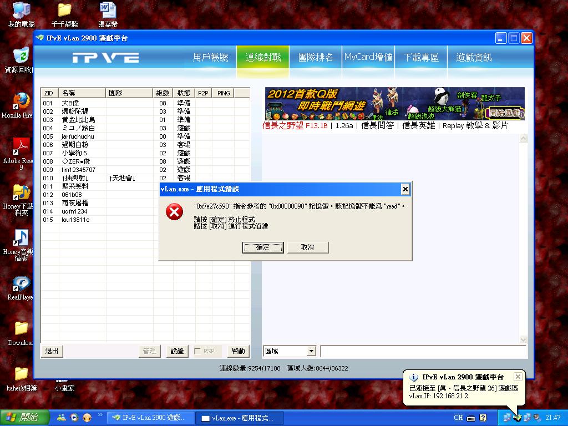Click the green vLan tray icon
The width and height of the screenshot is (568, 426).
point(518,418)
